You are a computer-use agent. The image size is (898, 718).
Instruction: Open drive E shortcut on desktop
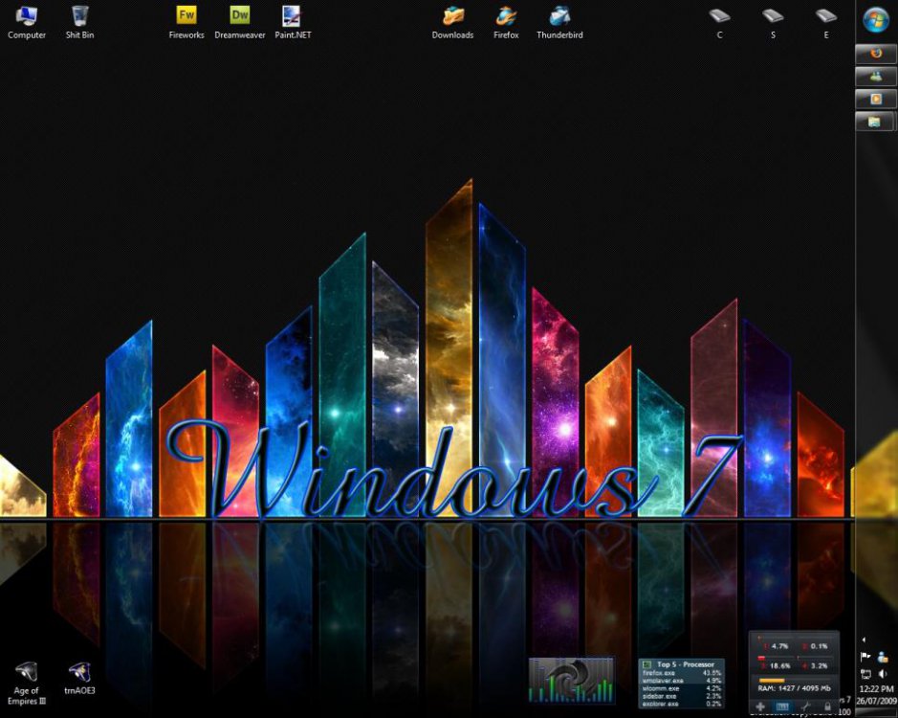tap(825, 16)
